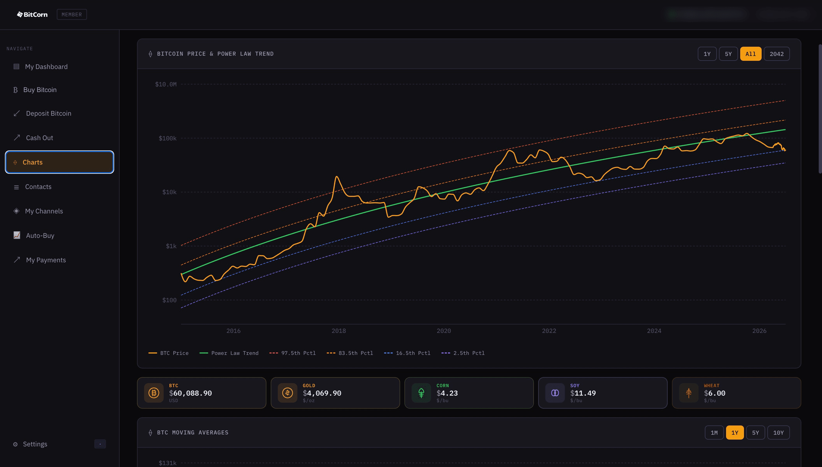822x467 pixels.
Task: Open the Cash Out page
Action: 60,138
